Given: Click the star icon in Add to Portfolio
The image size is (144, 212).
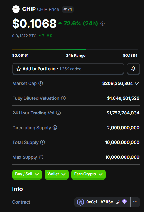Looking at the screenshot, I should click(19, 69).
